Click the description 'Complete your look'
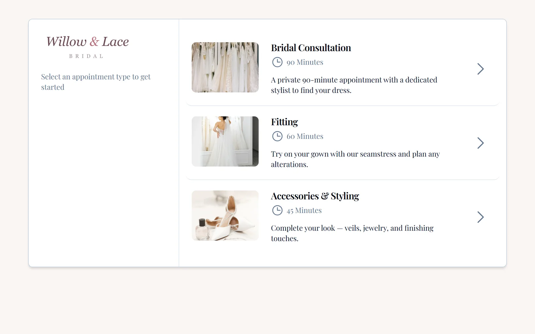535x334 pixels. tap(352, 233)
